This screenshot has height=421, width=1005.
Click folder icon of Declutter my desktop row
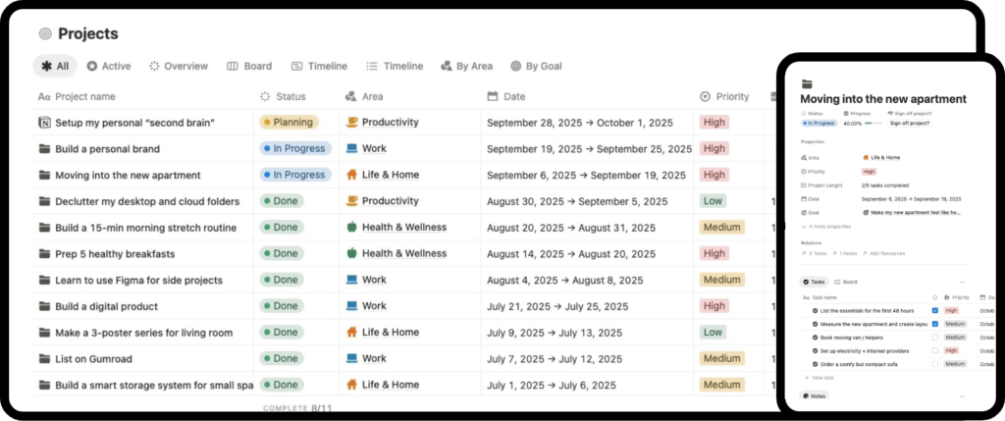click(x=44, y=201)
